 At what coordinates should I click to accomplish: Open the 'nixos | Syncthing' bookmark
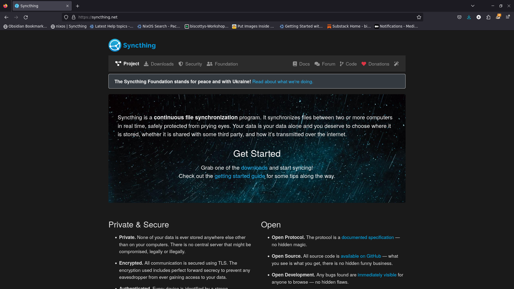(x=69, y=26)
